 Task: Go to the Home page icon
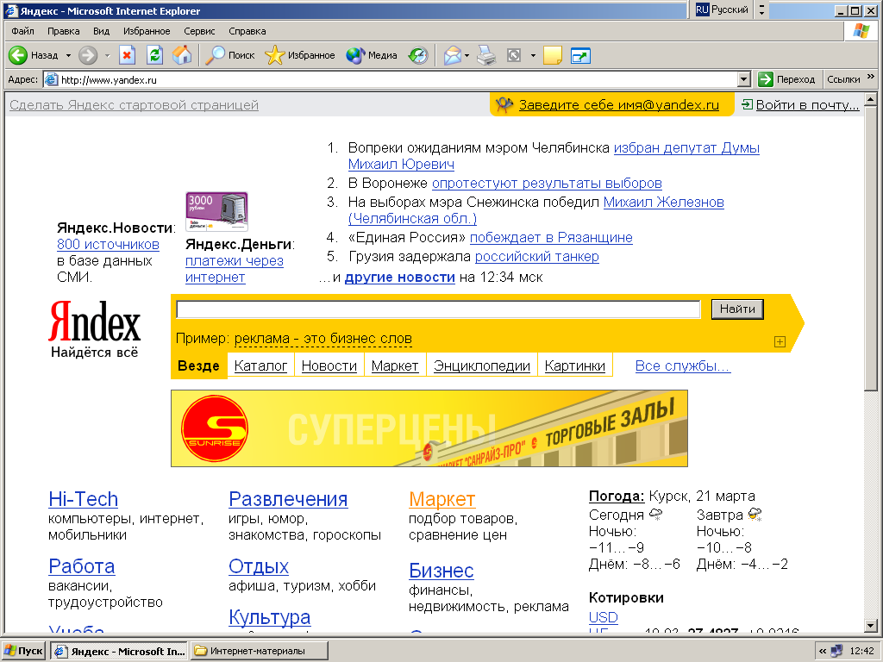[x=182, y=55]
